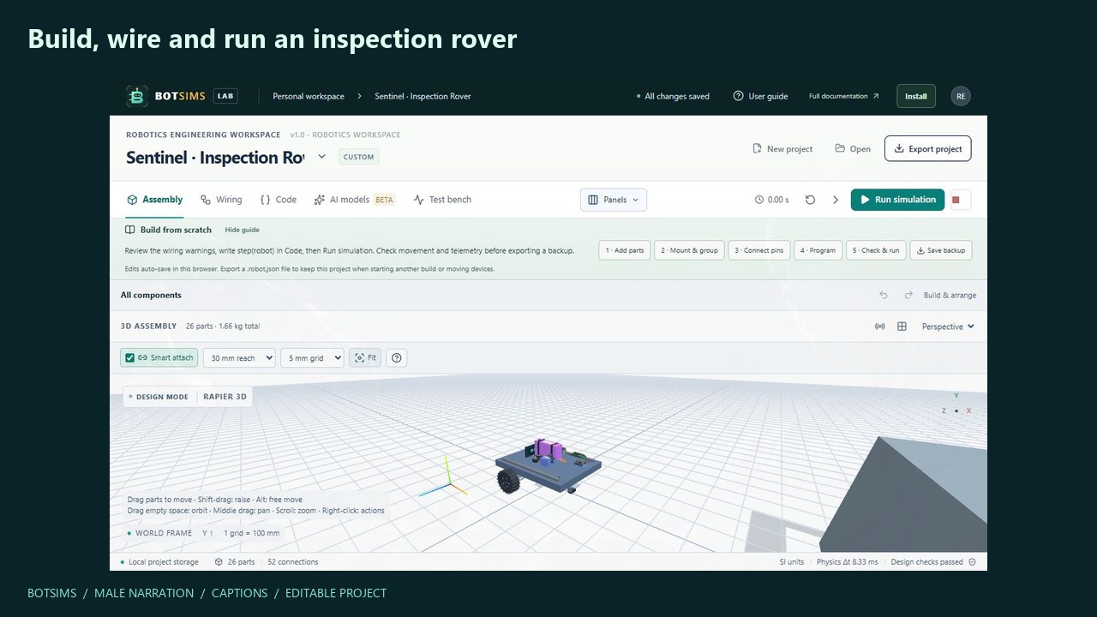Viewport: 1097px width, 617px height.
Task: Toggle the Smart attach checkbox
Action: pos(129,358)
